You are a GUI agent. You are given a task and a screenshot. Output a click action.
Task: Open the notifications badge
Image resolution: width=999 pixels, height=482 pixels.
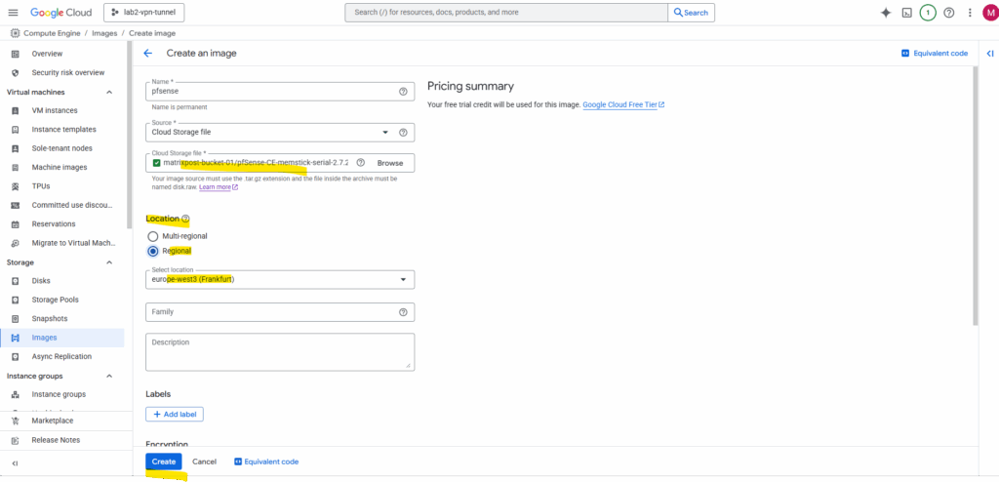928,13
